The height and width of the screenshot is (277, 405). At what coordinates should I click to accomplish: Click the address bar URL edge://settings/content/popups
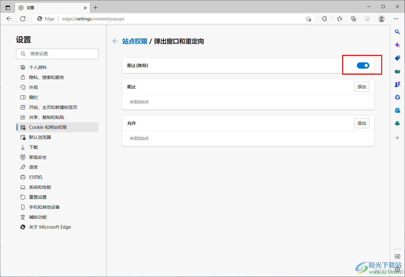pyautogui.click(x=93, y=19)
